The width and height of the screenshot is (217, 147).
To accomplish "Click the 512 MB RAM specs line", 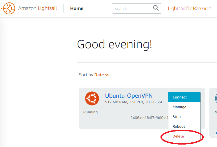I will point(134,102).
